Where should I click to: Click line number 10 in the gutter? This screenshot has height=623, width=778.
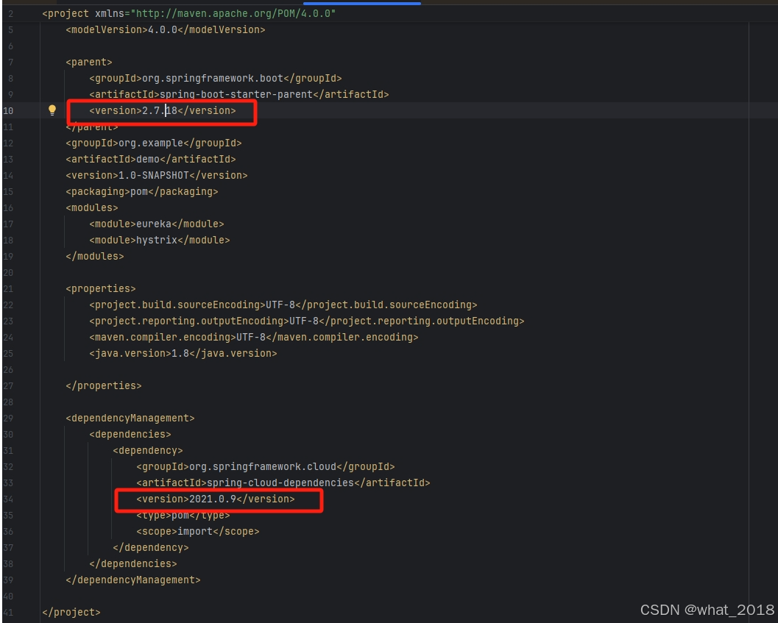click(9, 110)
